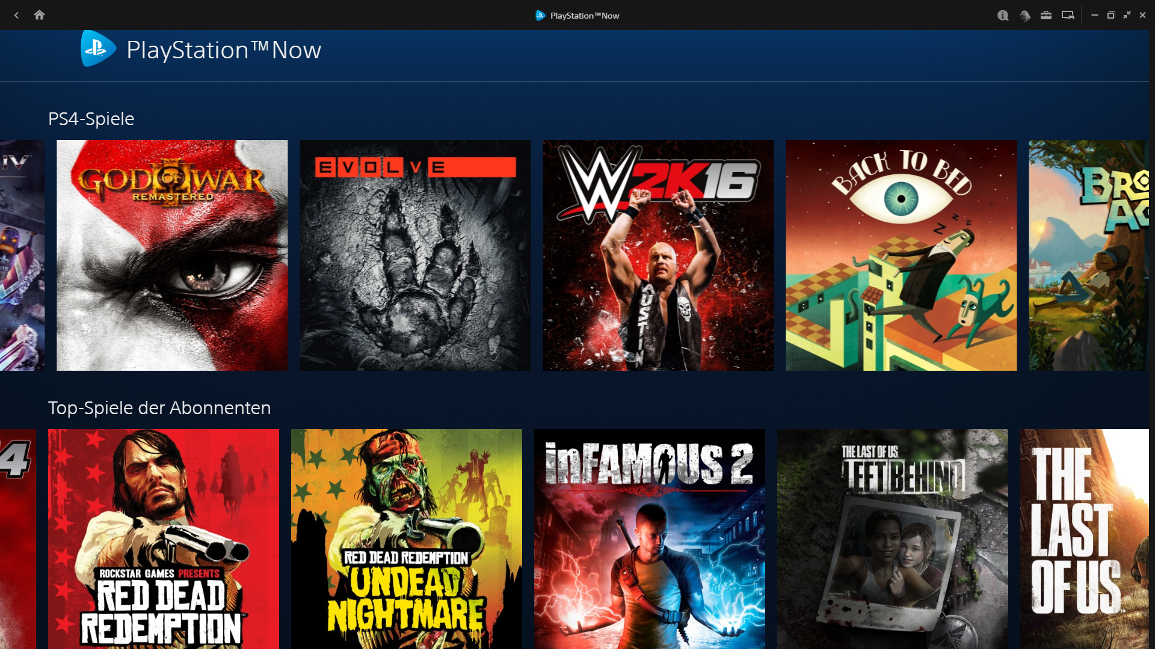This screenshot has height=649, width=1155.
Task: Click the monitor with controller icon
Action: point(1068,16)
